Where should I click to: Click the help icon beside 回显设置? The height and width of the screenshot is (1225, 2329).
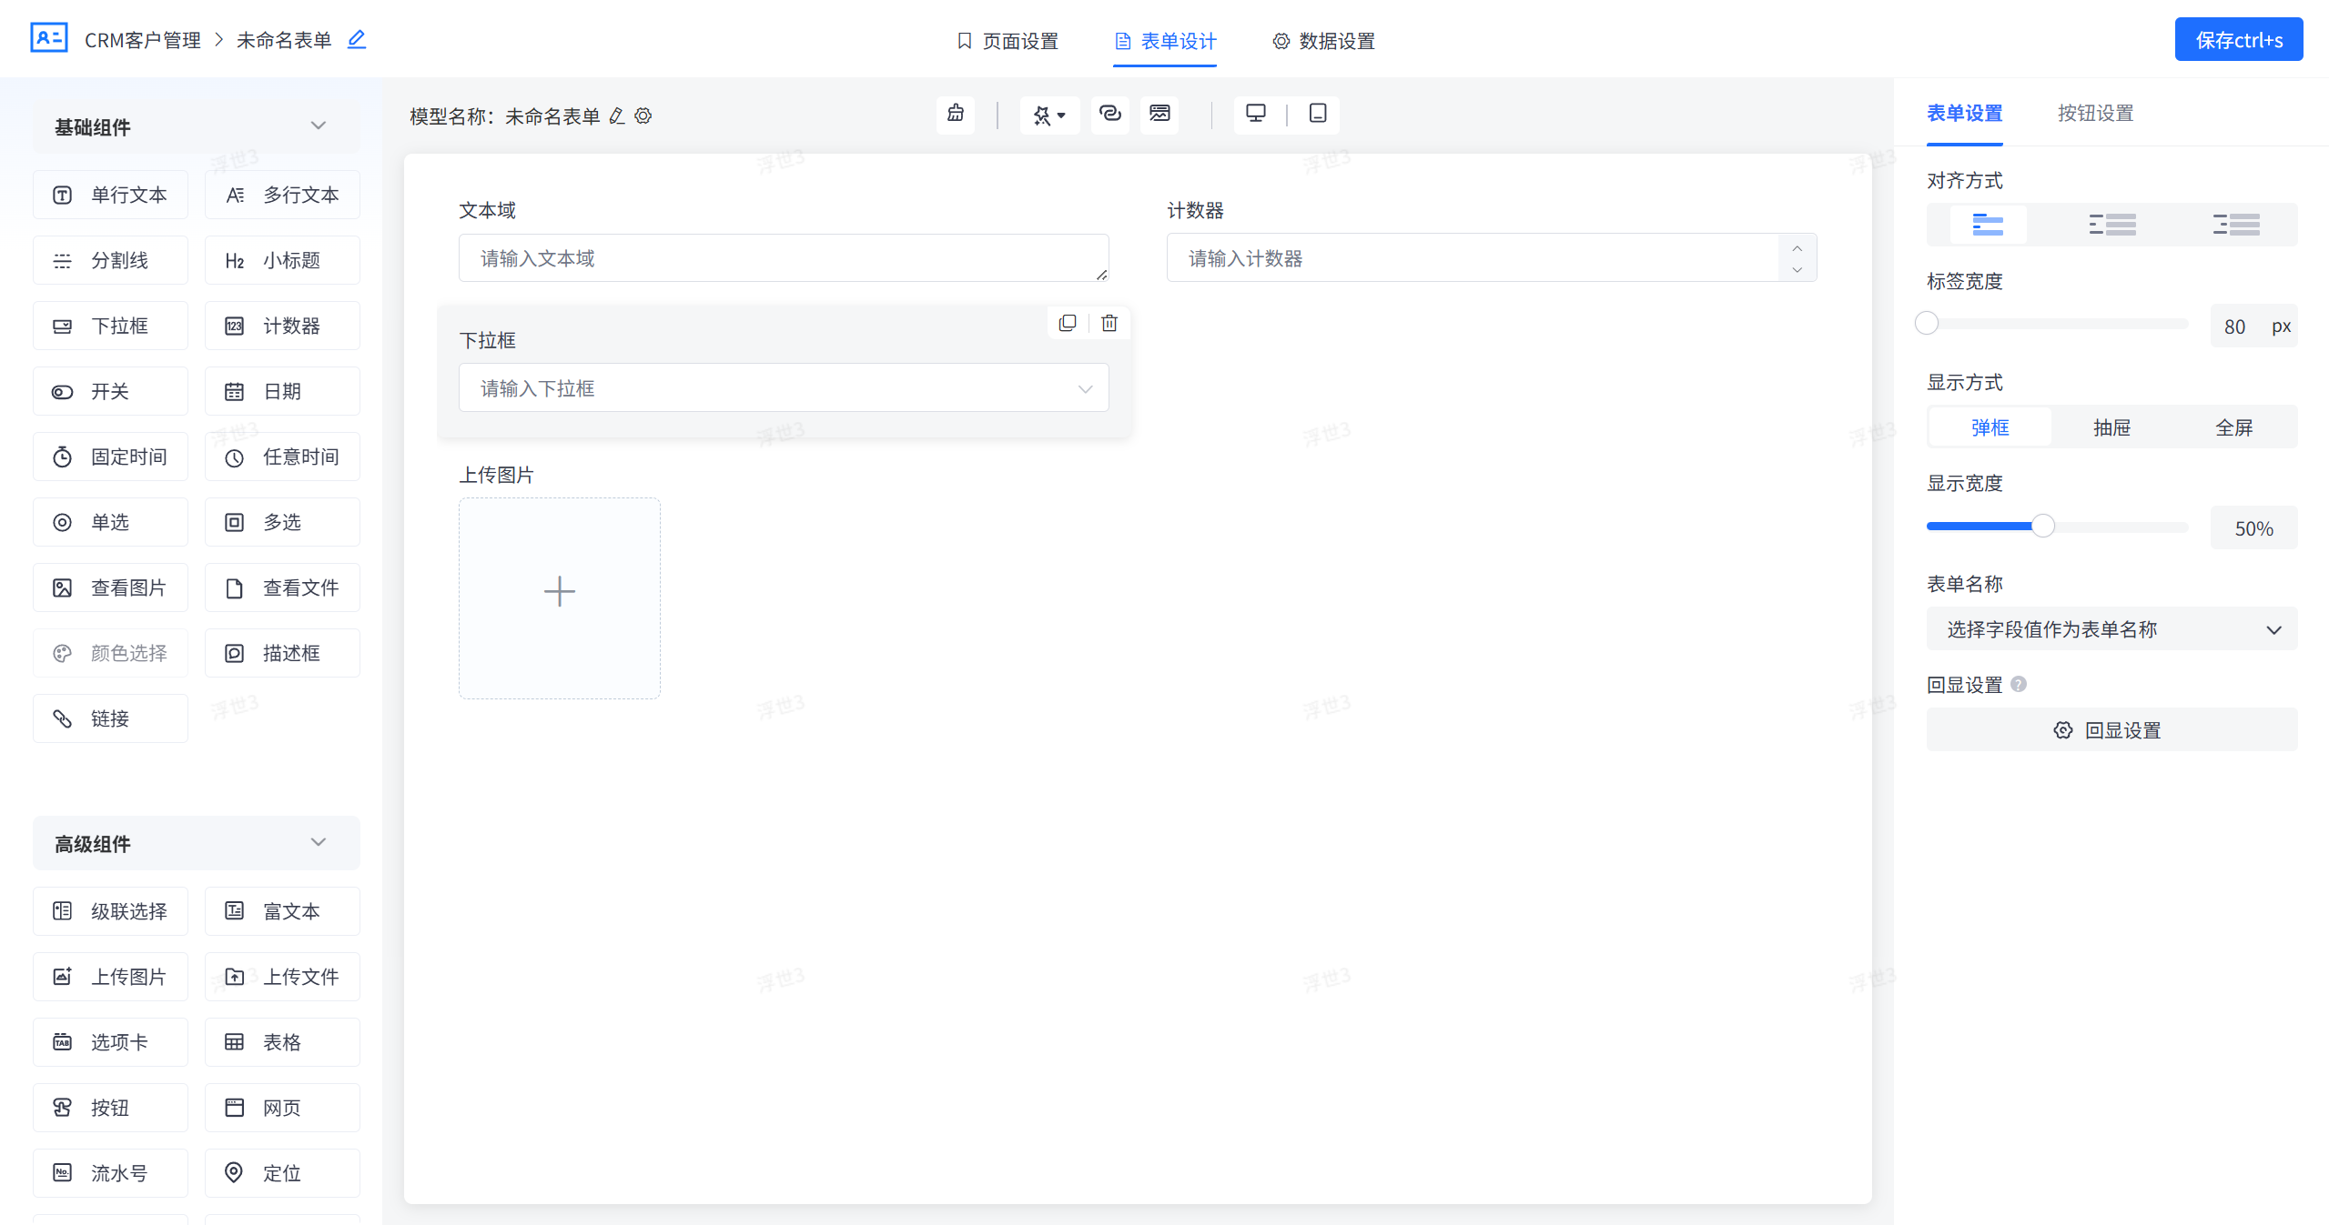point(2019,684)
